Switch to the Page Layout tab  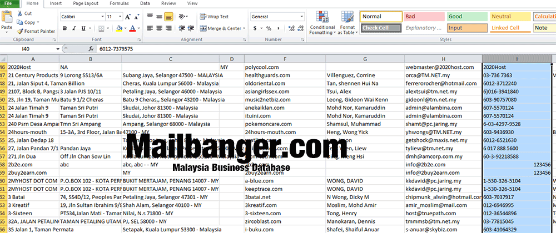coord(86,3)
